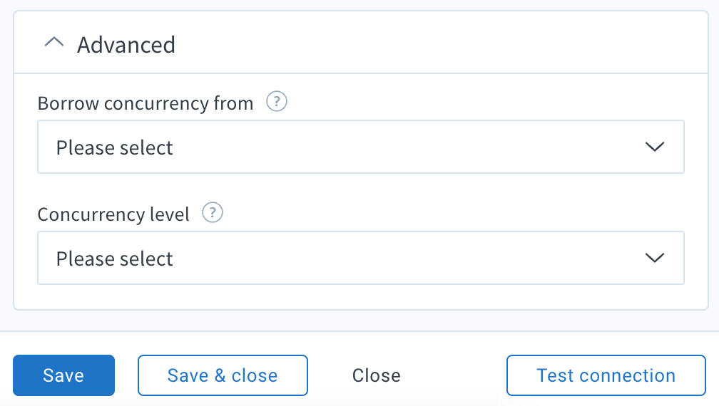Screen dimensions: 719x406
Task: Collapse the Advanced section using its chevron
Action: [53, 43]
